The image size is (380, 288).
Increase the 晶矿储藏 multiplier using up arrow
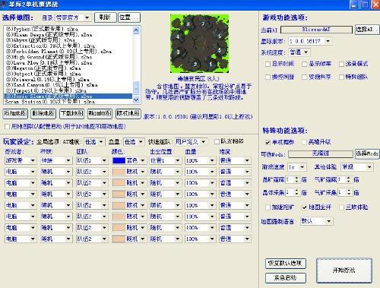[296, 178]
